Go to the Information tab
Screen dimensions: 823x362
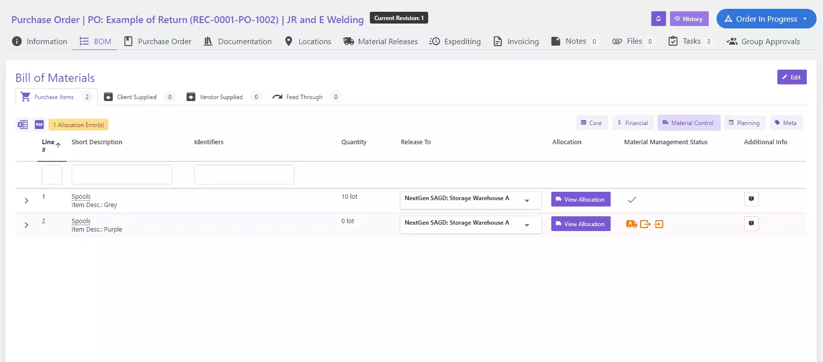tap(40, 41)
